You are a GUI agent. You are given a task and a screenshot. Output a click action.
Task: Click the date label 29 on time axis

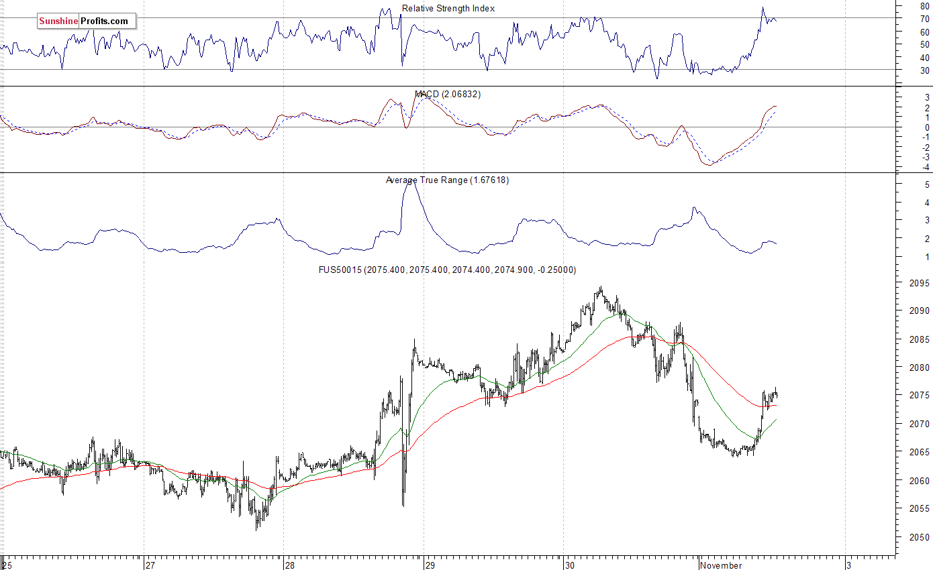(430, 565)
